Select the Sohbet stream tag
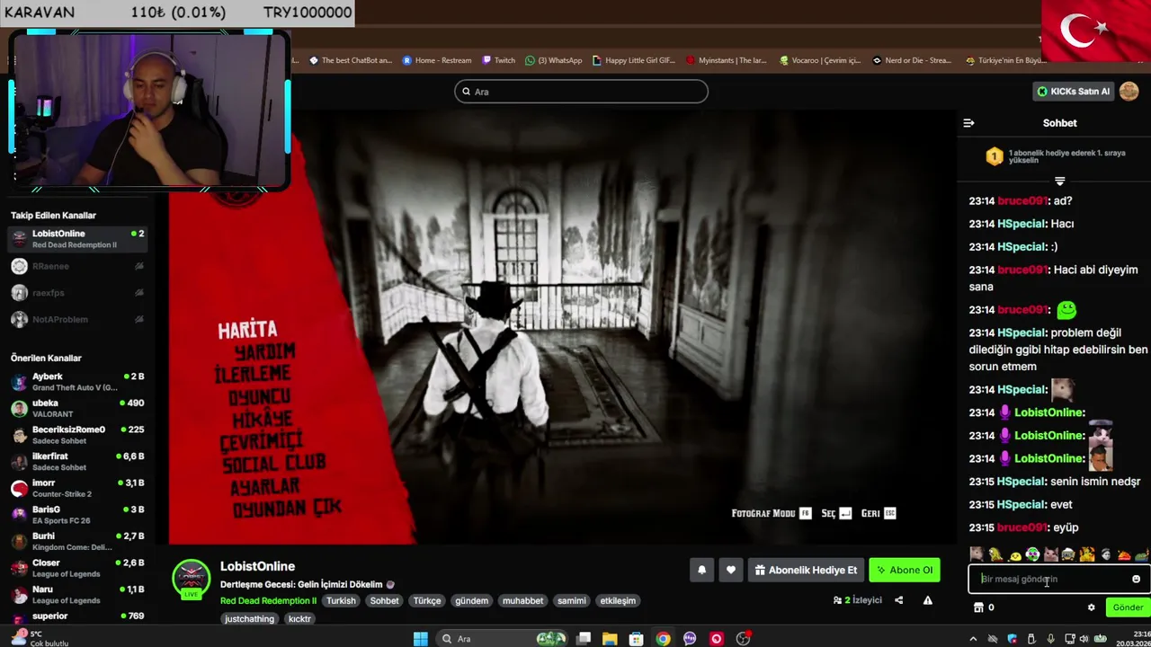The image size is (1151, 647). point(384,601)
